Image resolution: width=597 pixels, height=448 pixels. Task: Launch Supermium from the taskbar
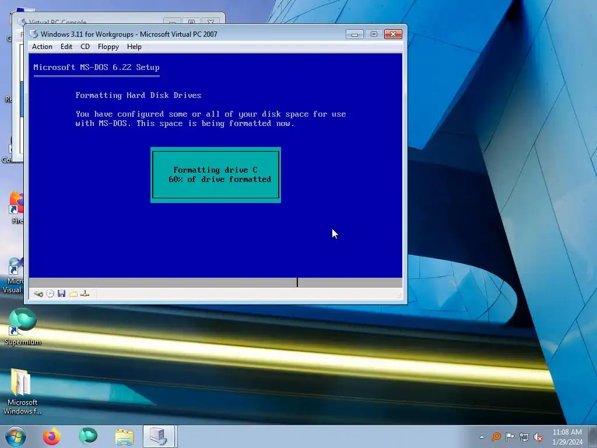[88, 436]
